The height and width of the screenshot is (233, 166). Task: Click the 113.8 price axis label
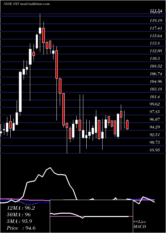pos(155,43)
